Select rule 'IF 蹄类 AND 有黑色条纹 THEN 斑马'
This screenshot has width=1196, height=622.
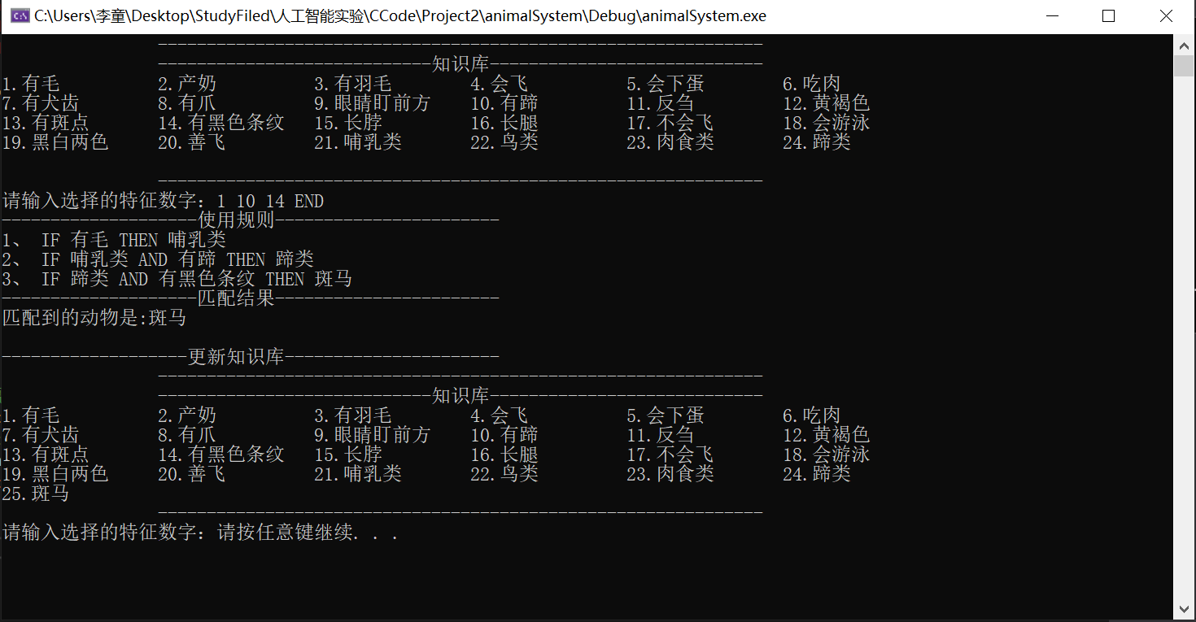[x=197, y=279]
